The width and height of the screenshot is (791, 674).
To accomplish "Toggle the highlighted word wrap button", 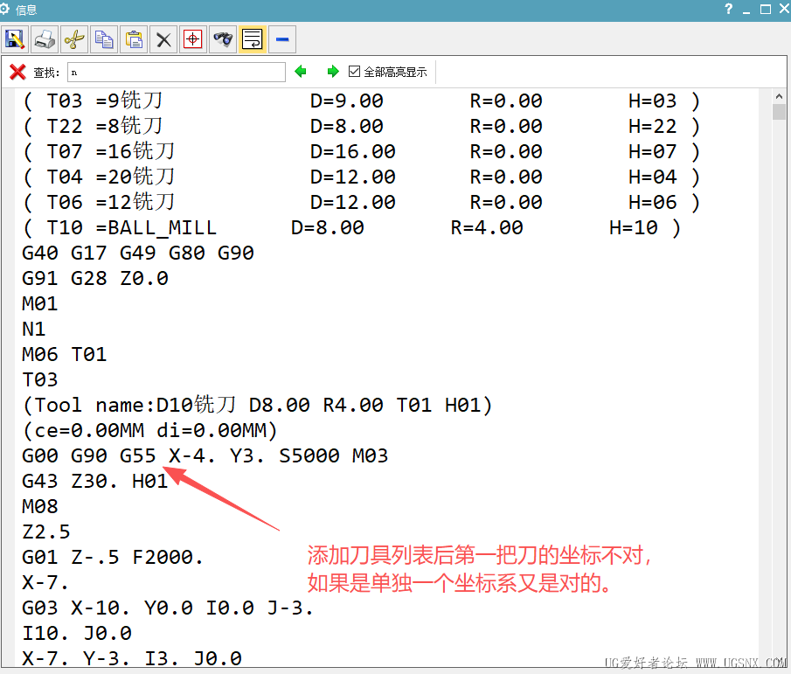I will point(253,39).
